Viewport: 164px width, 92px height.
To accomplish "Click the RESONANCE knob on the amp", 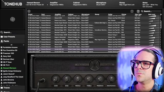I will click(x=111, y=79).
